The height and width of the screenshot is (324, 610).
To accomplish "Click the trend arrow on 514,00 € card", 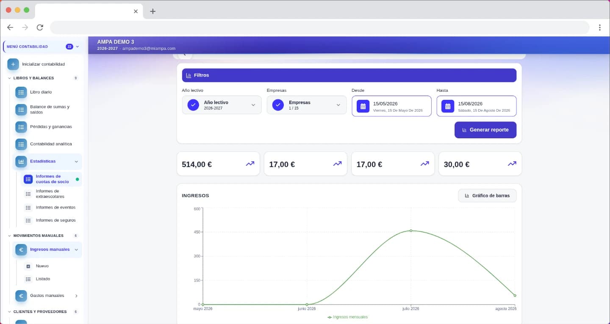I will [x=250, y=164].
